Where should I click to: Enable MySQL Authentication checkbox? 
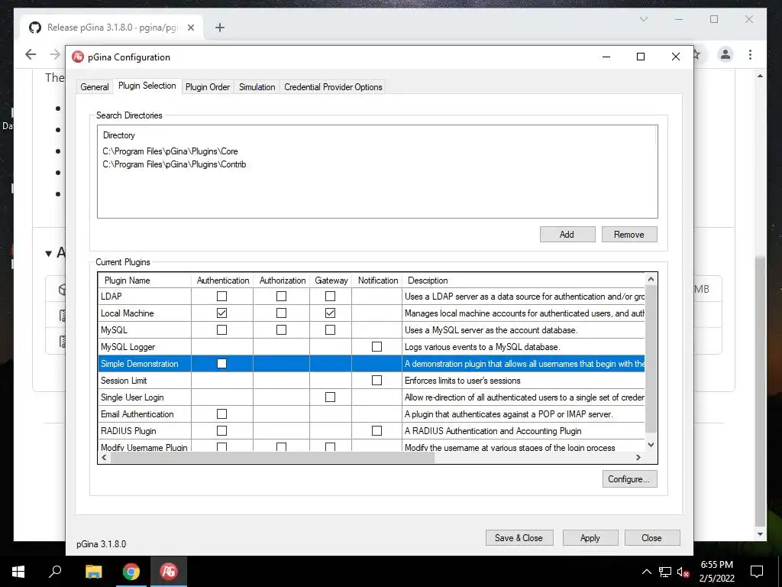[x=222, y=330]
